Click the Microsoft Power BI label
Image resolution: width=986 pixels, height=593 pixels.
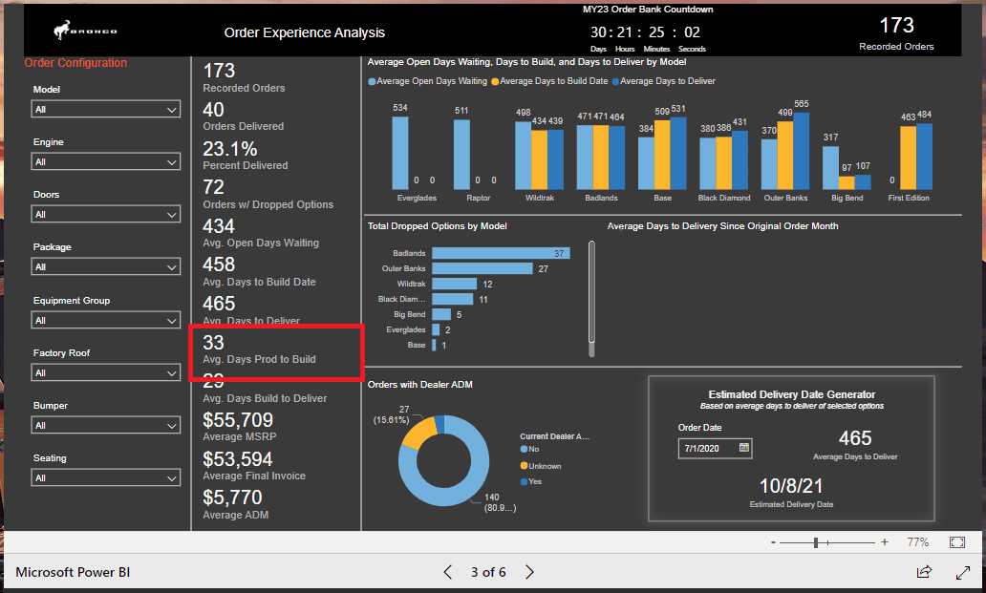click(73, 572)
